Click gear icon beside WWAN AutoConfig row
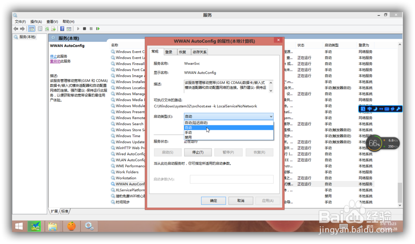The image size is (415, 244). pos(113,184)
